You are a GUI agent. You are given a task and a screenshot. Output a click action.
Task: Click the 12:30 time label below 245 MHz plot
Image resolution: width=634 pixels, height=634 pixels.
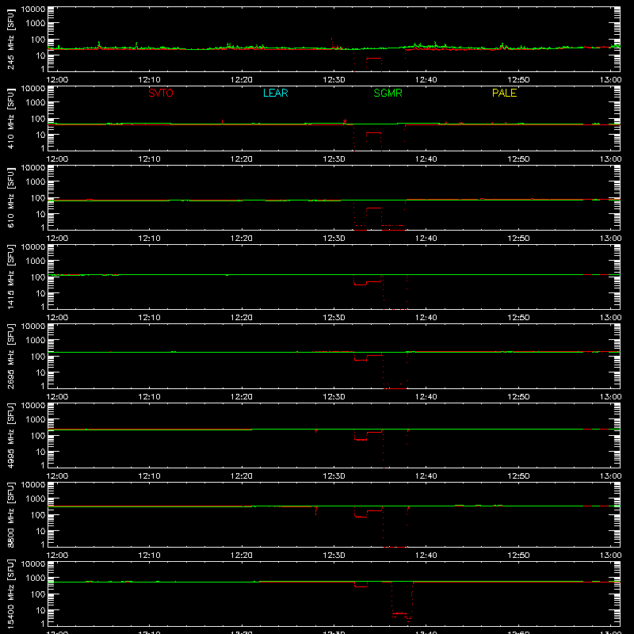(x=334, y=80)
